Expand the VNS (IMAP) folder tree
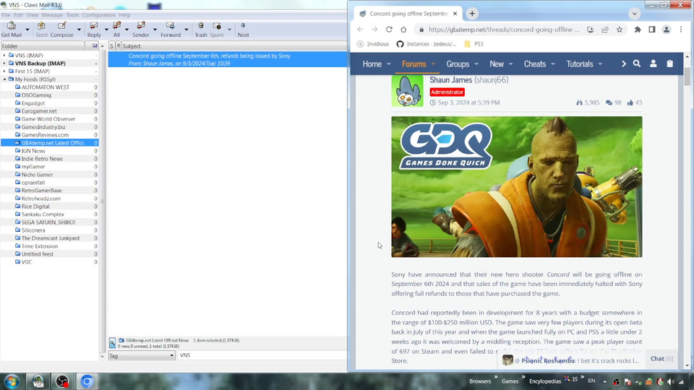This screenshot has height=390, width=694. tap(4, 56)
